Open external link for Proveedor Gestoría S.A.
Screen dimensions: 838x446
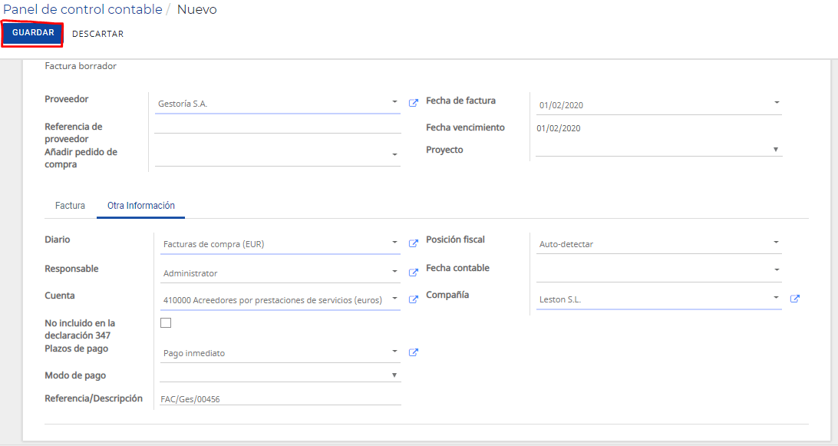413,103
